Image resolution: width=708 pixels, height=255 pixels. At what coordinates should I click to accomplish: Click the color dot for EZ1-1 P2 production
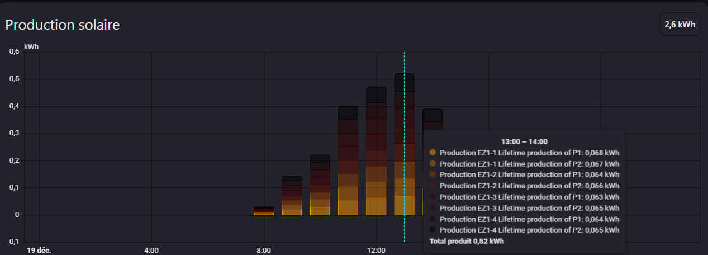(432, 164)
